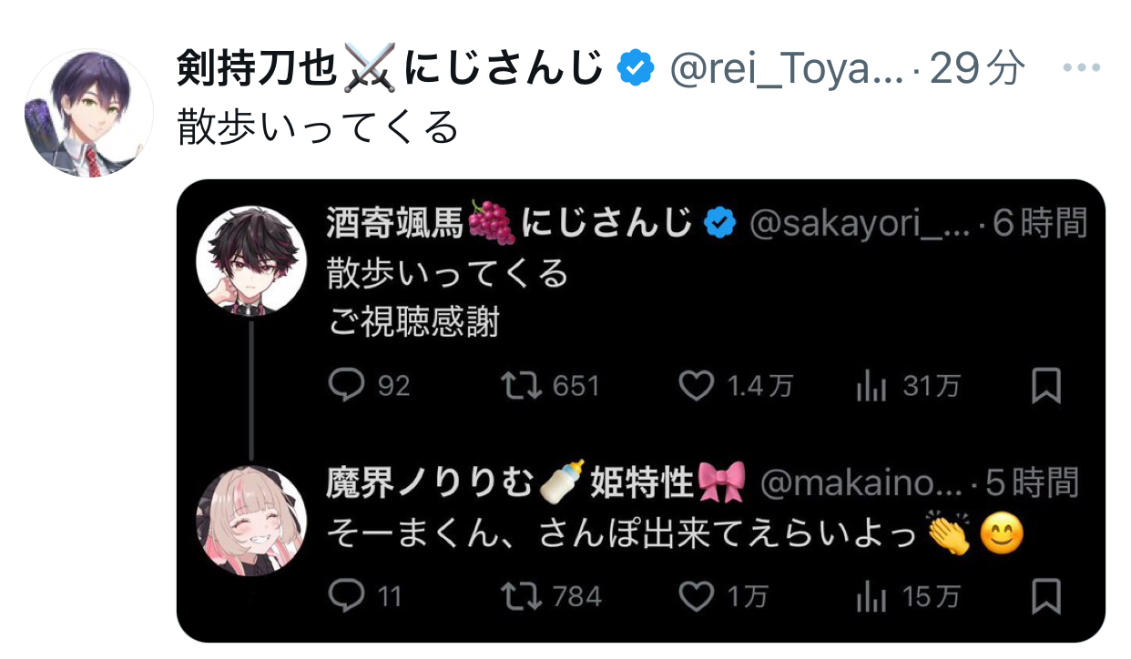Image resolution: width=1131 pixels, height=659 pixels.
Task: Open 酒寄颯馬's profile picture
Action: pos(250,260)
